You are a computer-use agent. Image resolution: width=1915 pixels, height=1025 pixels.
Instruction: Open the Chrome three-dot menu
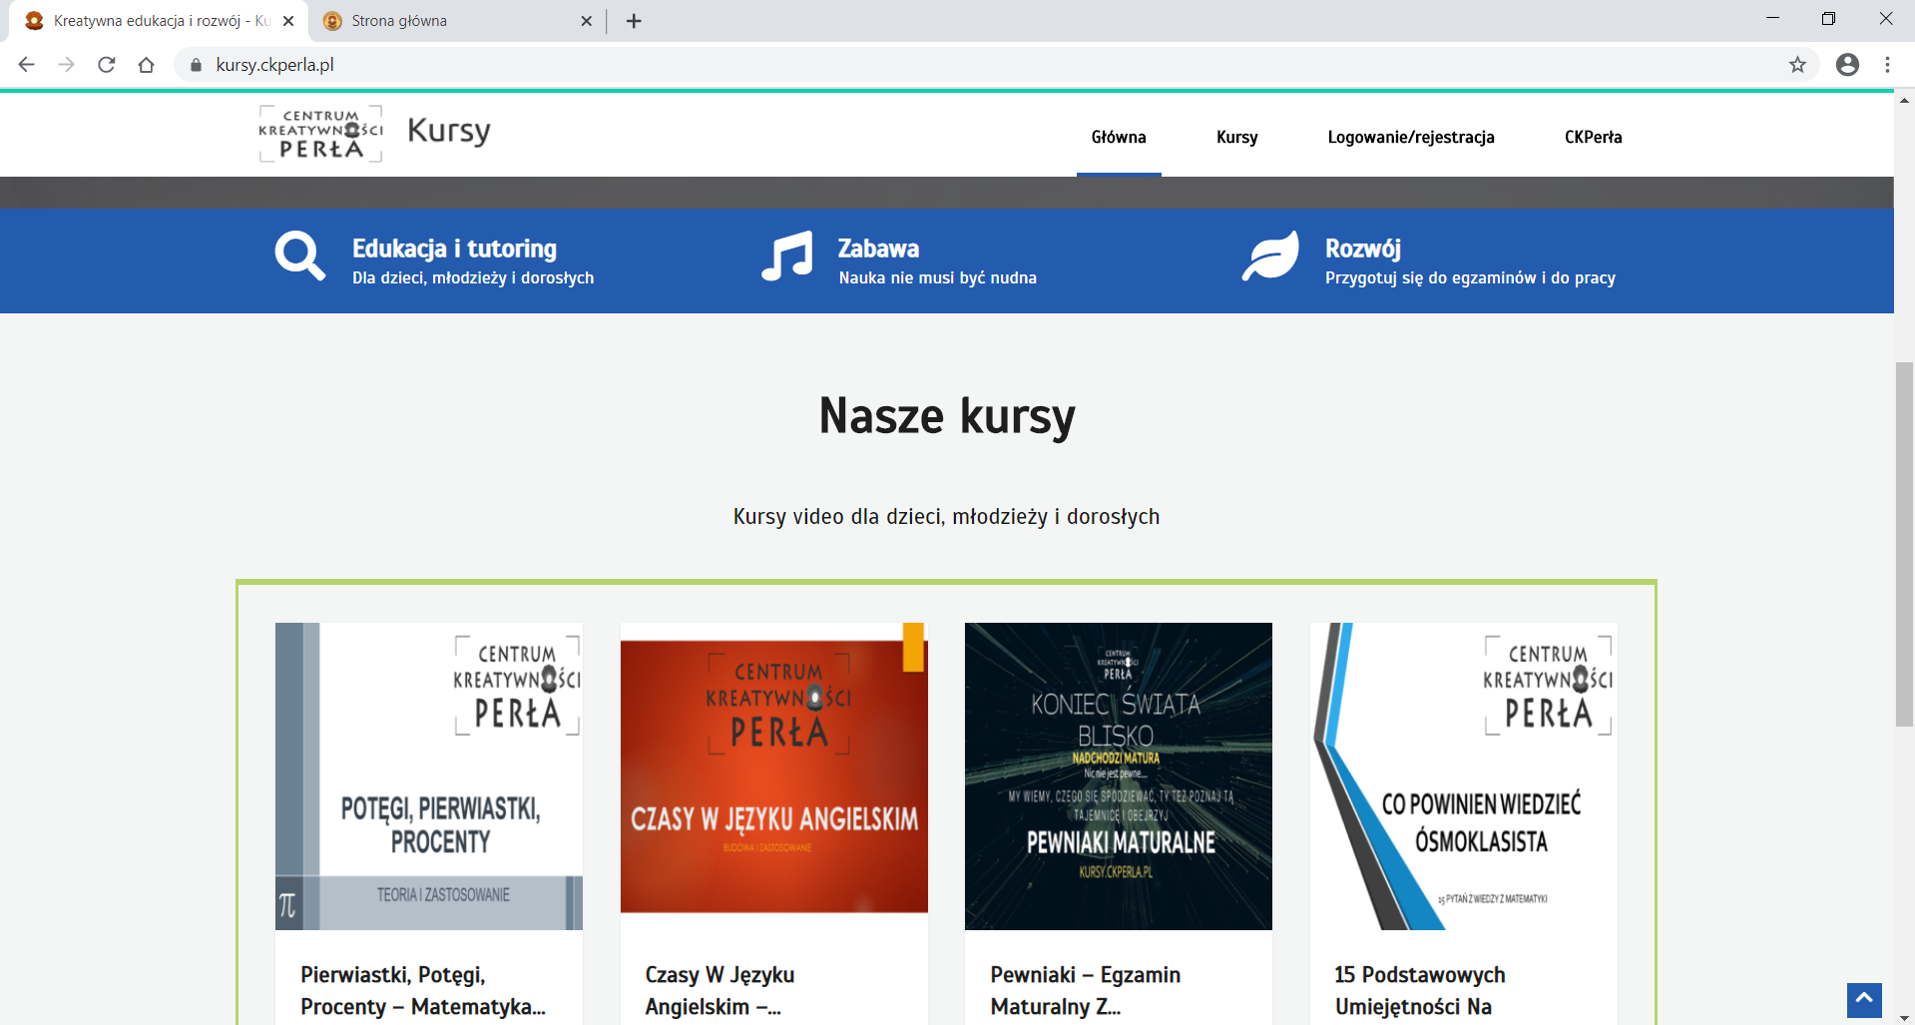1887,65
